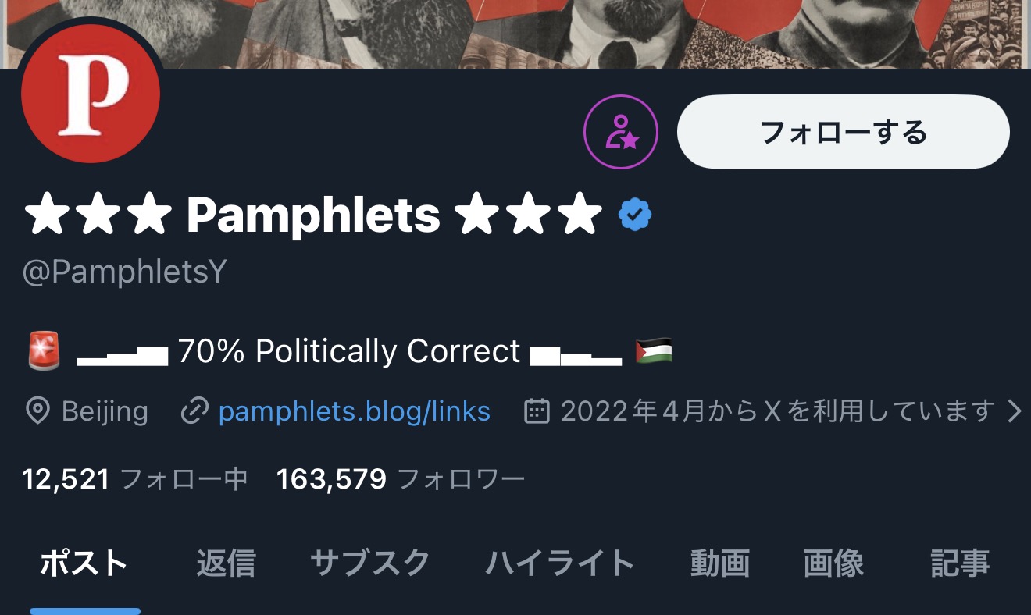Click the 2022年4月からXを利用しています join text
This screenshot has height=615, width=1031.
coord(778,411)
